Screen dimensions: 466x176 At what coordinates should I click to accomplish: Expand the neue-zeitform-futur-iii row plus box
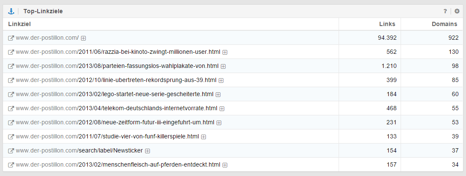point(219,123)
